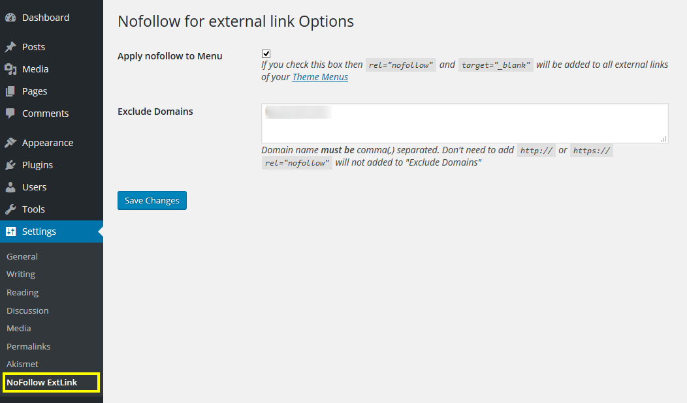Image resolution: width=687 pixels, height=403 pixels.
Task: Open the Akismet settings submenu
Action: pyautogui.click(x=22, y=364)
